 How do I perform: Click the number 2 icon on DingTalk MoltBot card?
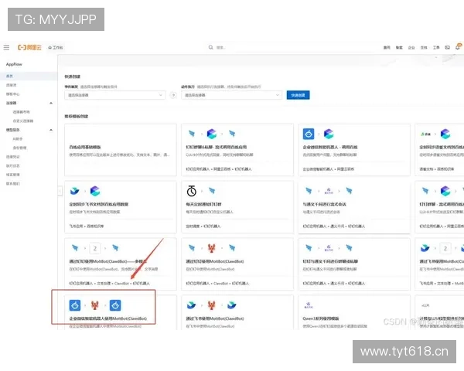(x=96, y=248)
